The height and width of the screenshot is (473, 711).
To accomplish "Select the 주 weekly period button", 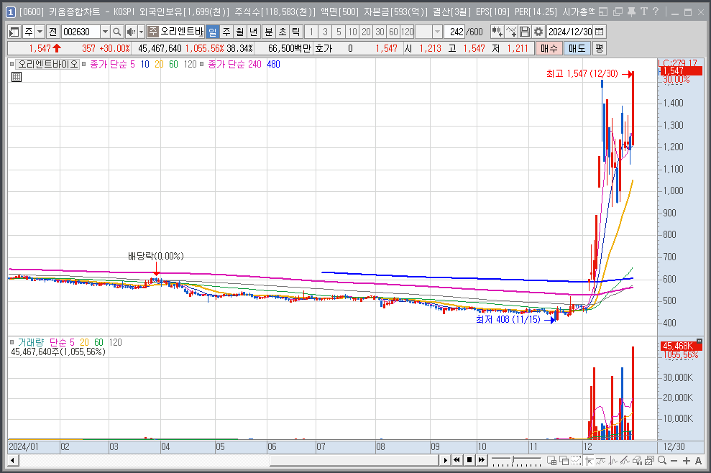I will (x=226, y=32).
